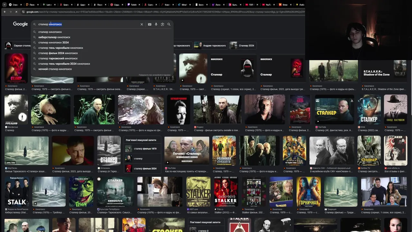Click 'Все отзывы о фил...' afisha.ru caption
Screen dimensions: 412x232
[396, 171]
